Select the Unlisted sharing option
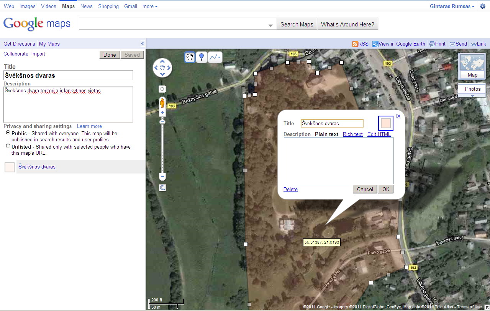Viewport: 490px width, 311px height. coord(8,146)
